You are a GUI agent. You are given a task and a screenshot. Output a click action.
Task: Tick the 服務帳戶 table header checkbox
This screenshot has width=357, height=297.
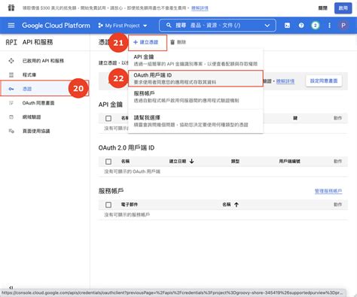108,205
